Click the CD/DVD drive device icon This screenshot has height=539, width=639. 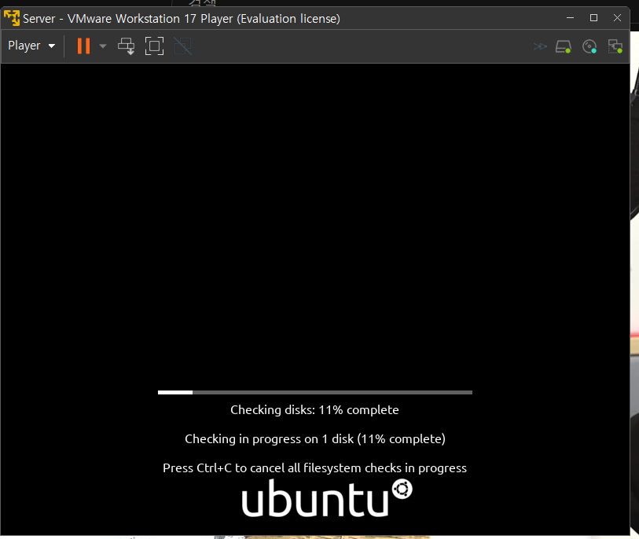pos(589,46)
